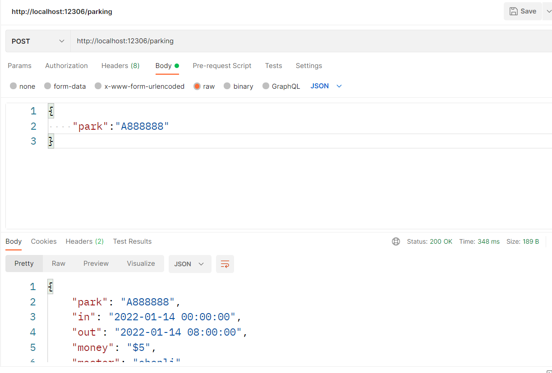Switch response view to Visualize
Screen dimensions: 552x373
pos(141,264)
